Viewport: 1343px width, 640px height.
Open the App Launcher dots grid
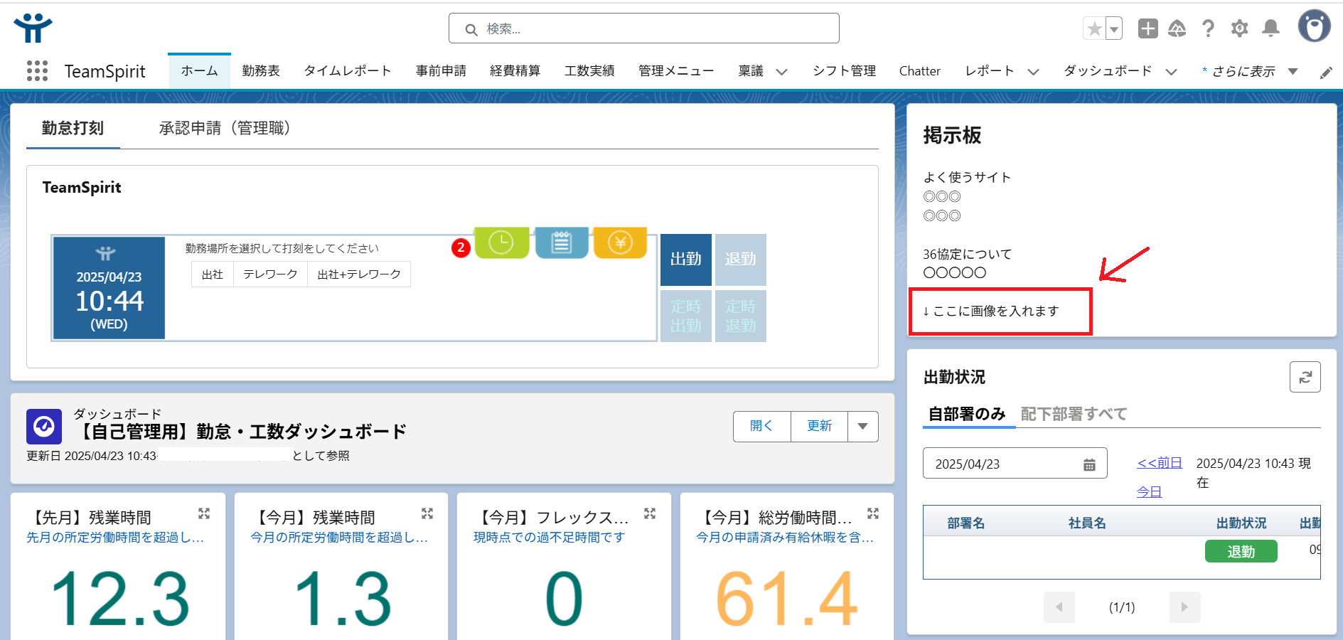tap(37, 70)
